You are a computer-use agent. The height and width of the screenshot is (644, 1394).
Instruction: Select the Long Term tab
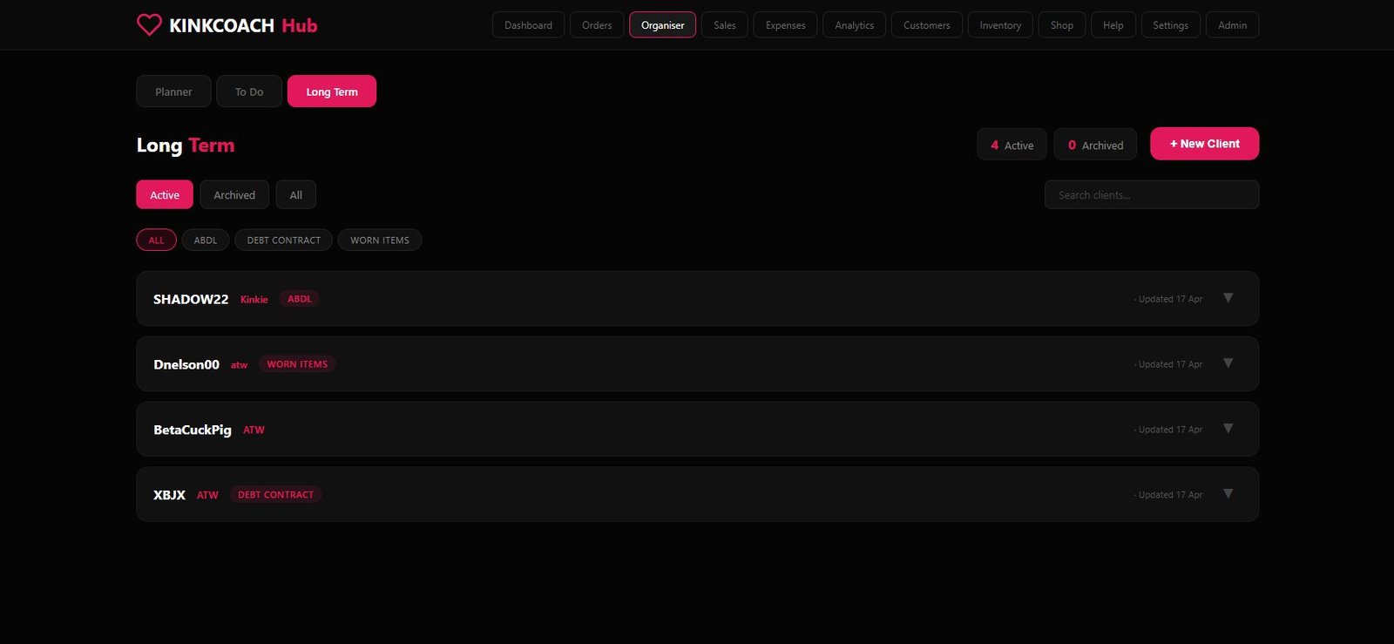tap(332, 92)
